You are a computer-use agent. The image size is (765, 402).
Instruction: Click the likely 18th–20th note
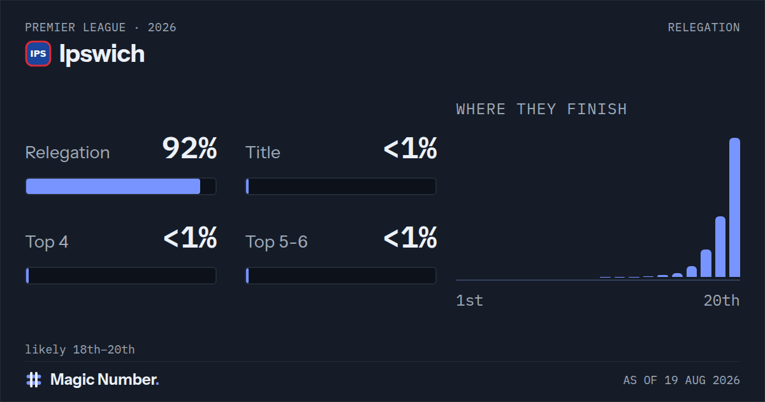click(x=80, y=350)
